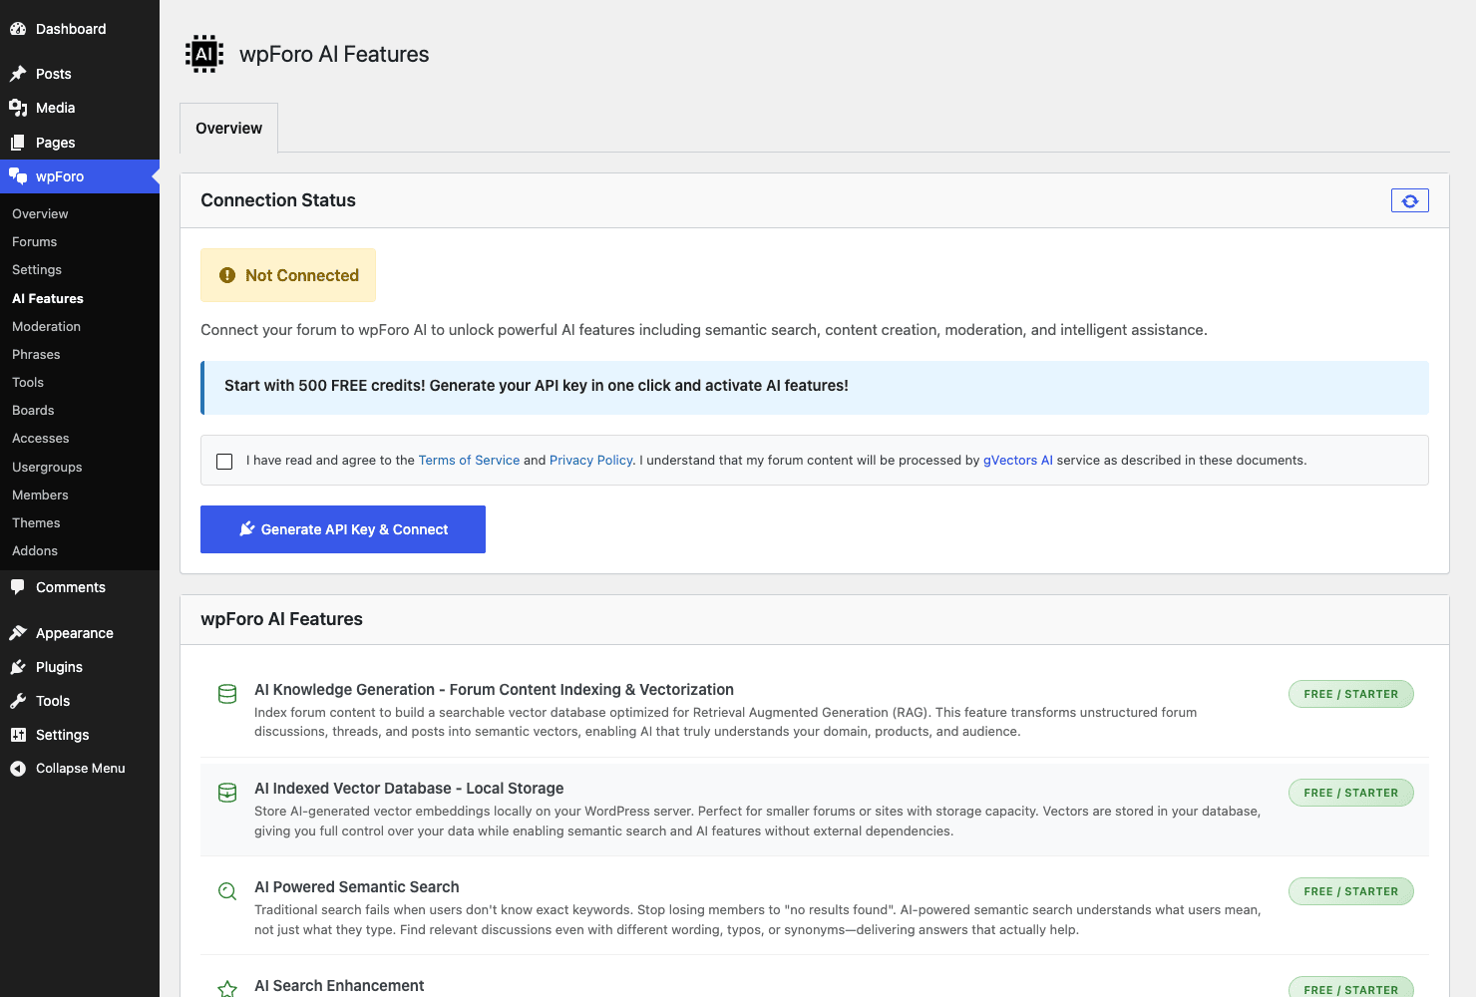Check the Terms of Service agreement checkbox
The width and height of the screenshot is (1476, 997).
tap(224, 462)
